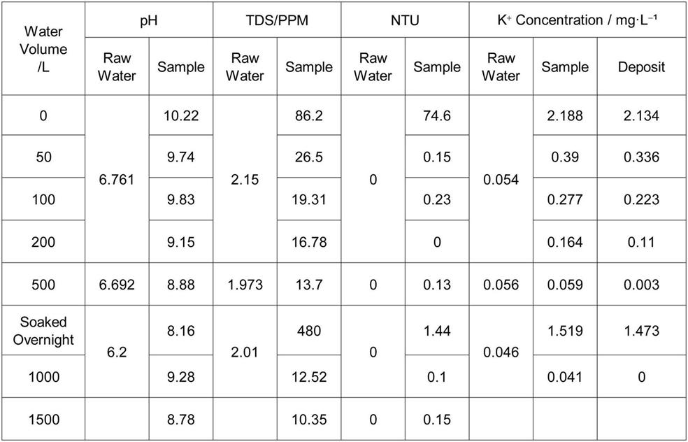688x442 pixels.
Task: Click the K+ raw water value 0.056
Action: coord(501,285)
